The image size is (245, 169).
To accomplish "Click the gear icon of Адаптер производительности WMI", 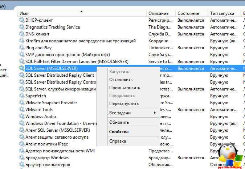I will click(21, 151).
